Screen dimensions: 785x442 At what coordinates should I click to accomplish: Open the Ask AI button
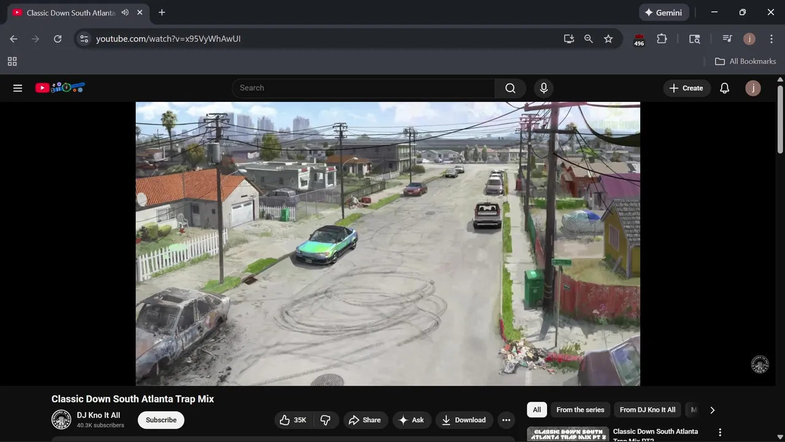412,420
